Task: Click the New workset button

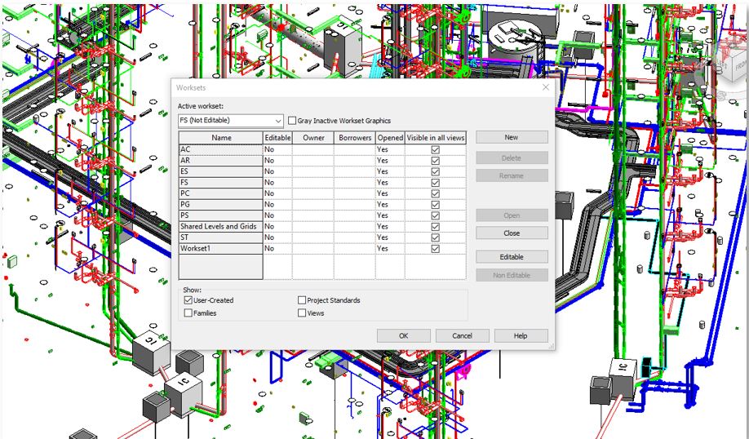Action: (x=512, y=137)
